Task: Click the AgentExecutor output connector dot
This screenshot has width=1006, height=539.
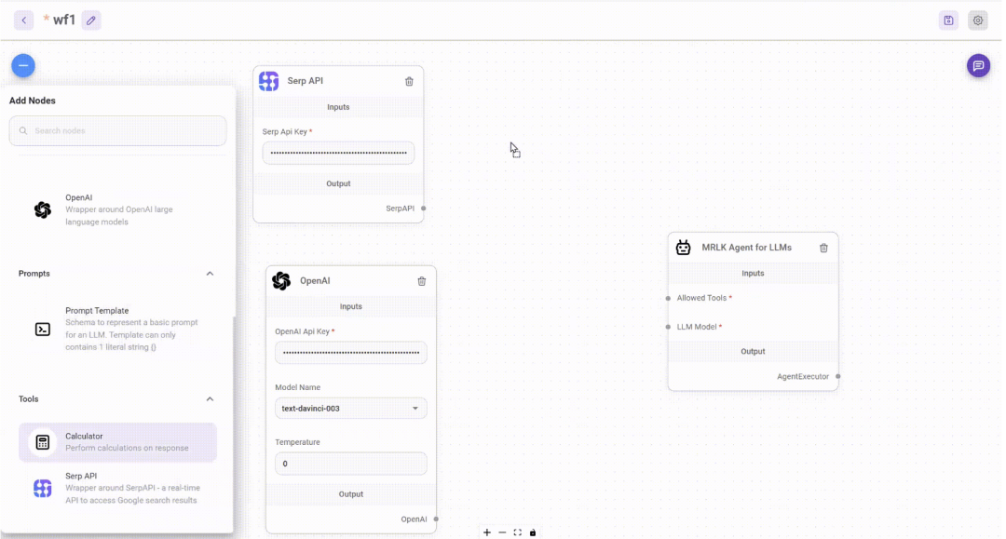Action: 838,376
